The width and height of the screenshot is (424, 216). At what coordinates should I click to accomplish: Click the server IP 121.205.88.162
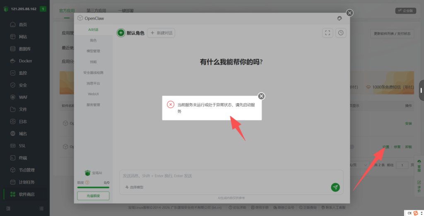24,9
